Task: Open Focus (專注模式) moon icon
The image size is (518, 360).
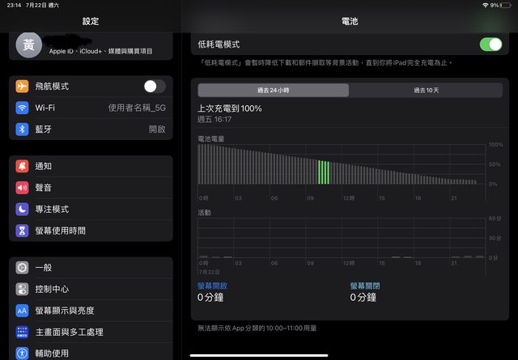Action: point(22,209)
